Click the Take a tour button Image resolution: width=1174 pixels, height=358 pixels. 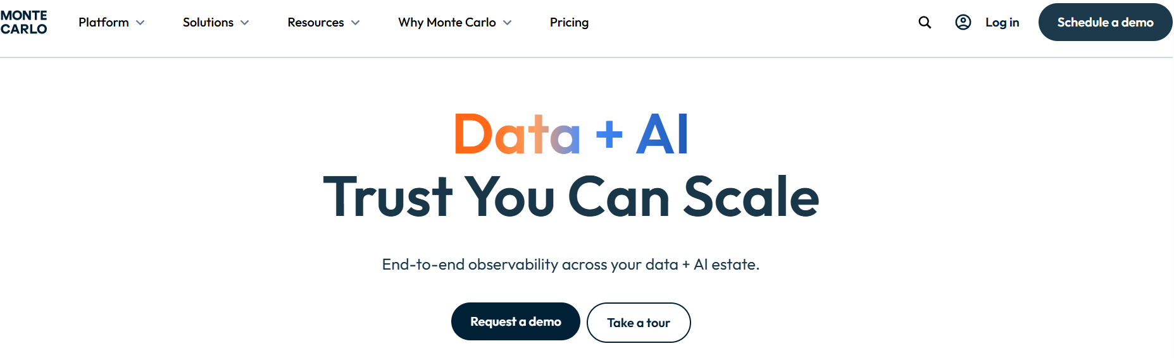point(639,323)
